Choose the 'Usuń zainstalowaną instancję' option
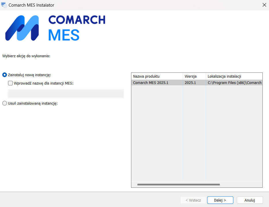 click(x=5, y=103)
